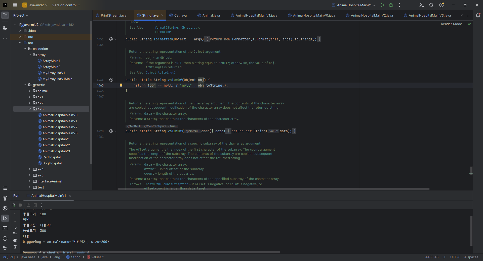Rerun AnimalHospitalMainV1 in Run panel
Screen dimensions: 483x261
point(14,205)
